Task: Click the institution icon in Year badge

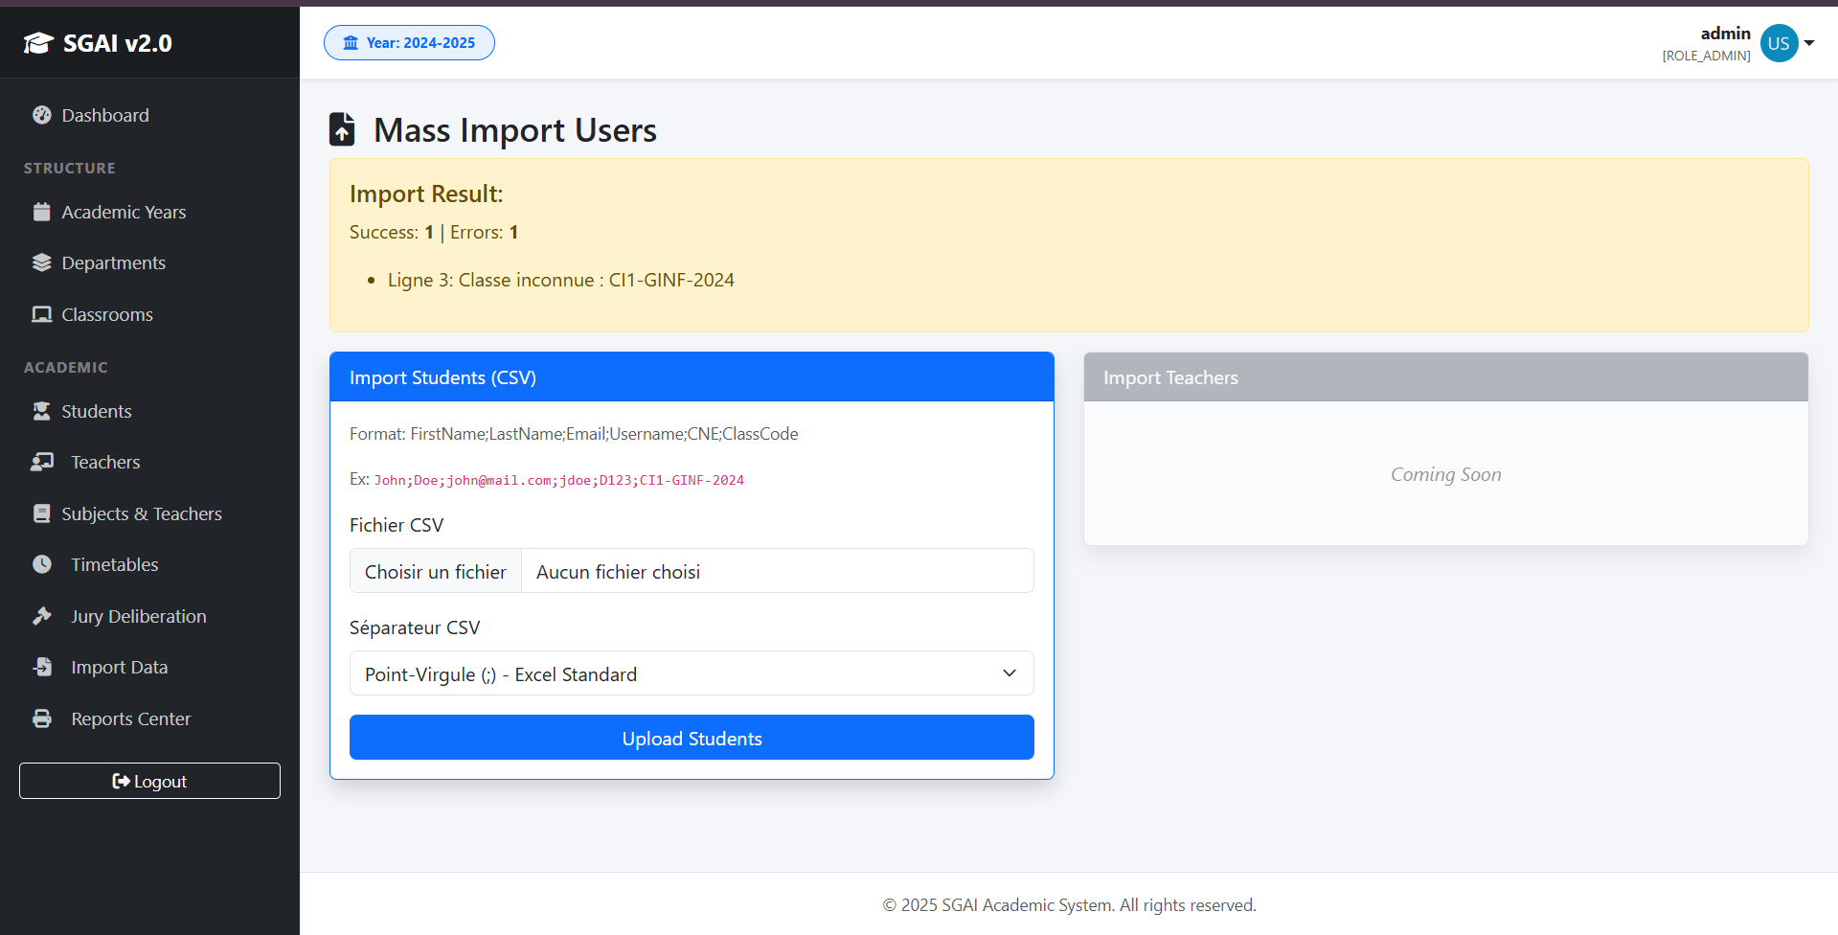Action: 351,43
